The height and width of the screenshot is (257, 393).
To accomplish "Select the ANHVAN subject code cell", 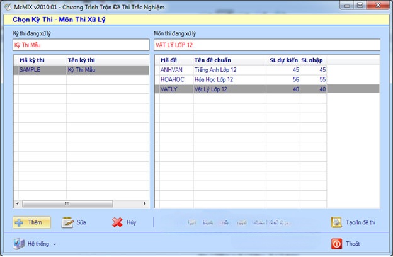I will tap(176, 70).
